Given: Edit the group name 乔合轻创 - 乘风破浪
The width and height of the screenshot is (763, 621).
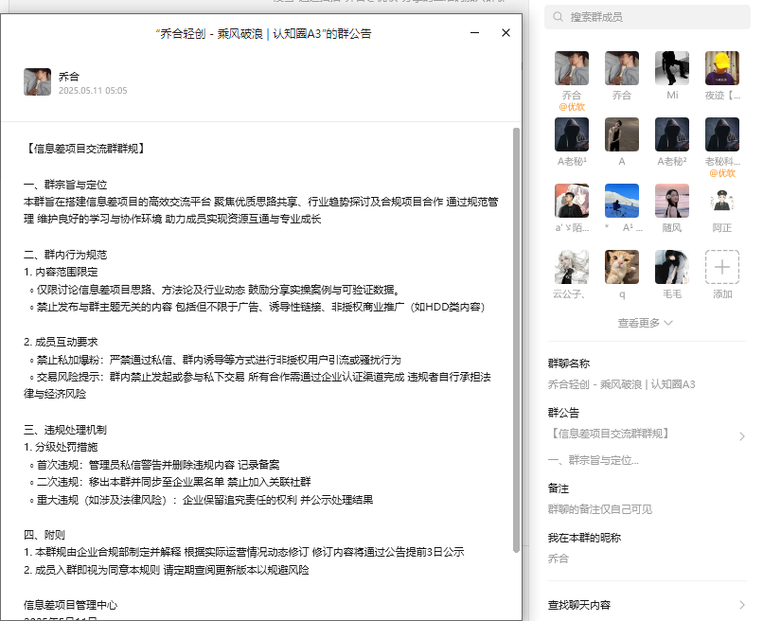Looking at the screenshot, I should coord(621,384).
